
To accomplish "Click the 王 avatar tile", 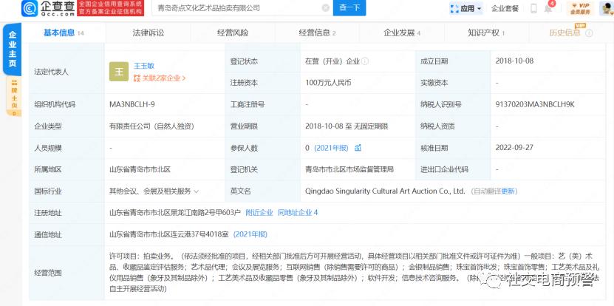I will (x=119, y=72).
